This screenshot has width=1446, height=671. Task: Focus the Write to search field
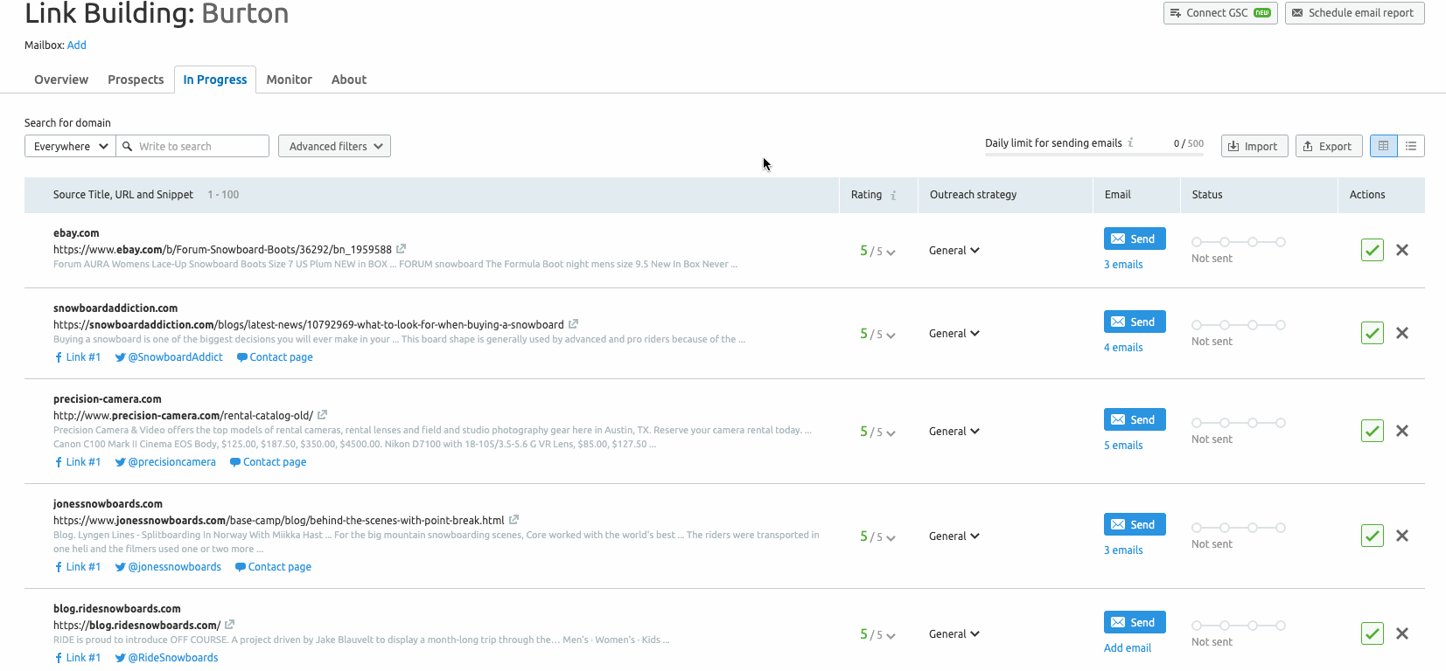[192, 146]
